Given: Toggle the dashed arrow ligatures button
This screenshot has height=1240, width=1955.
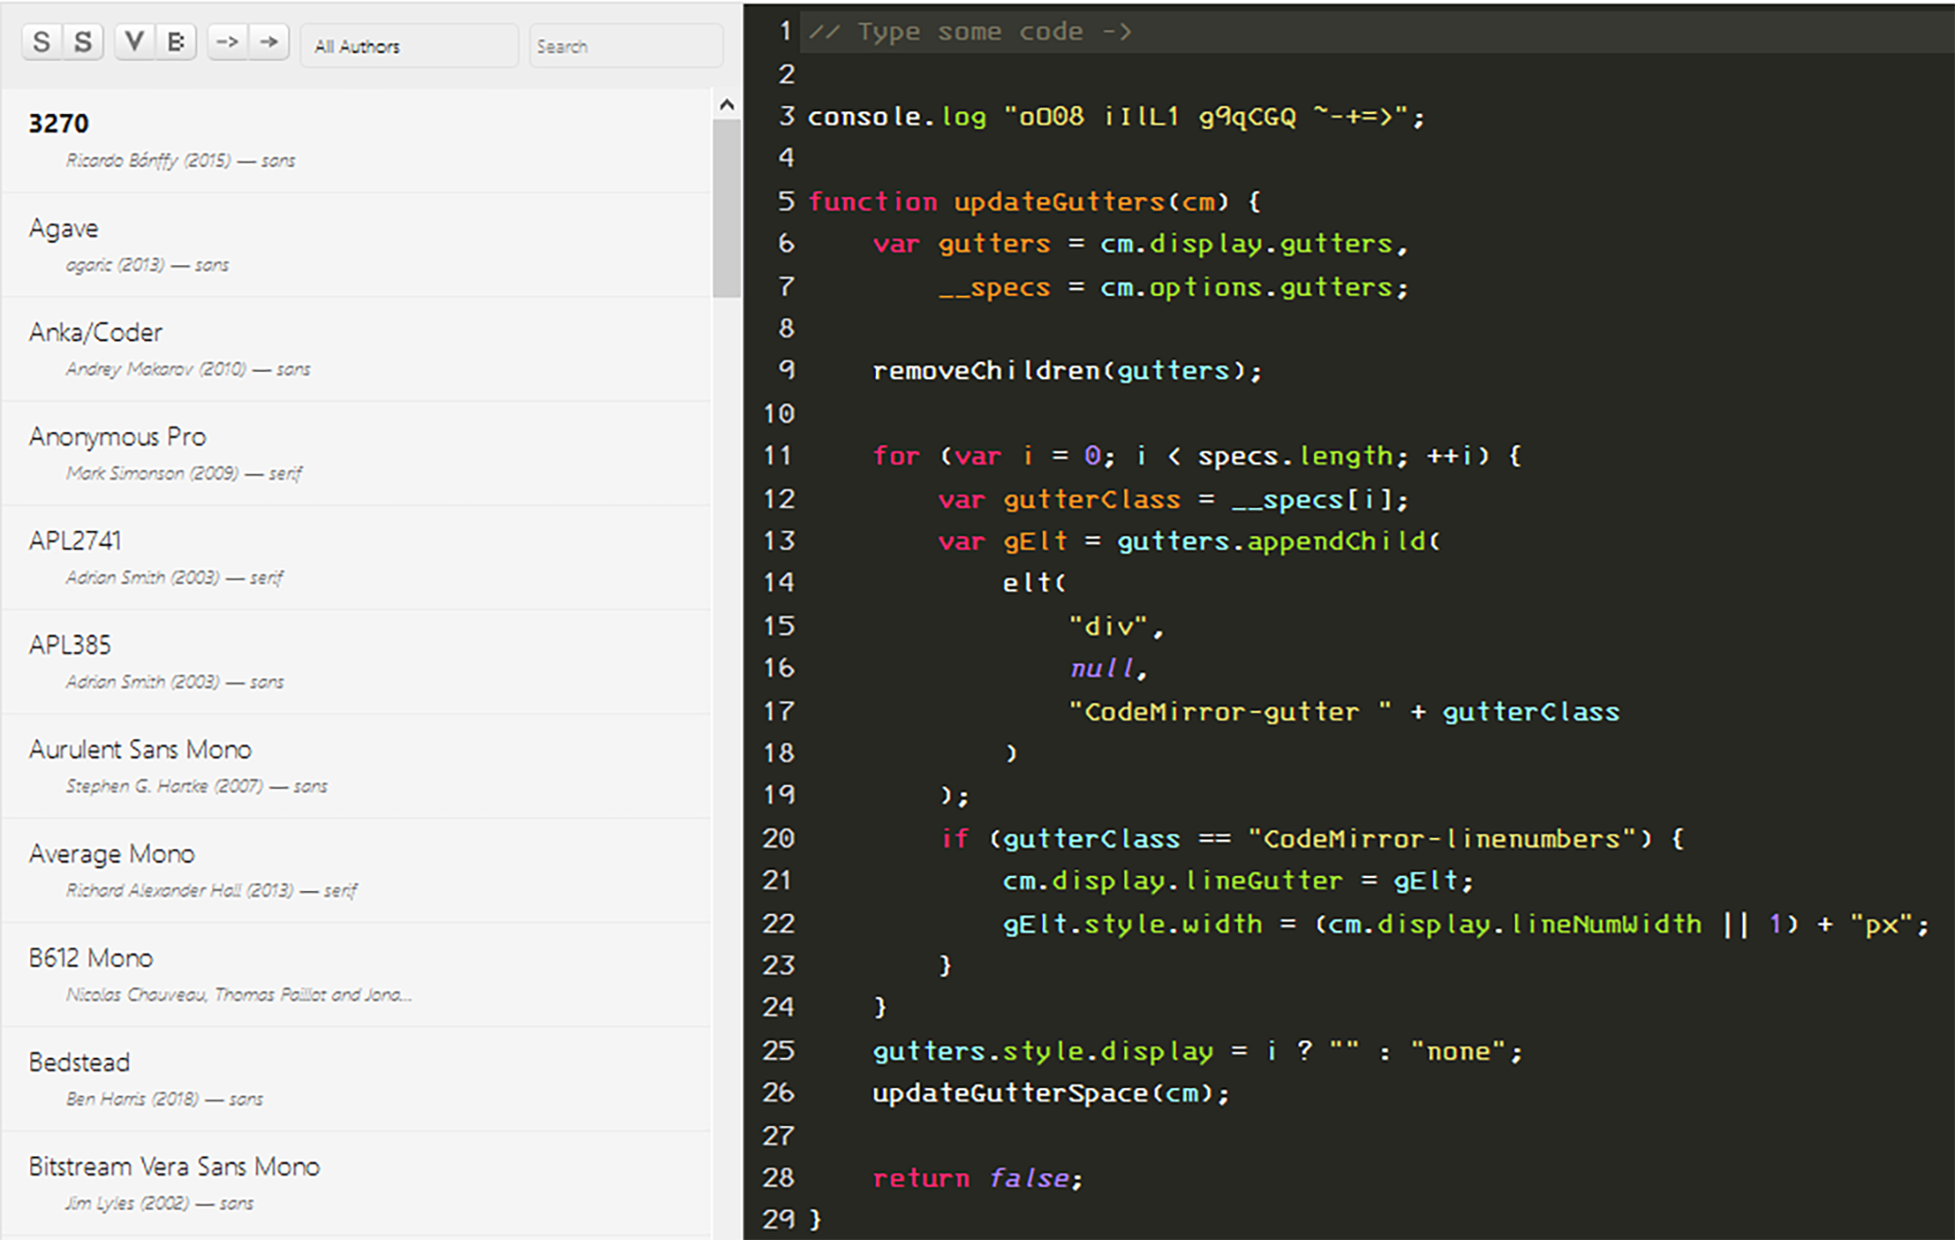Looking at the screenshot, I should tap(228, 42).
